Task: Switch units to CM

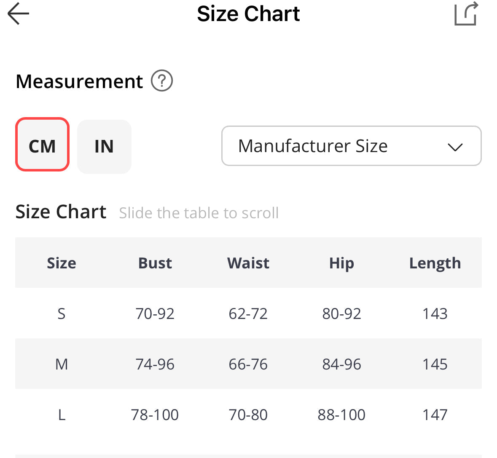Action: [42, 145]
